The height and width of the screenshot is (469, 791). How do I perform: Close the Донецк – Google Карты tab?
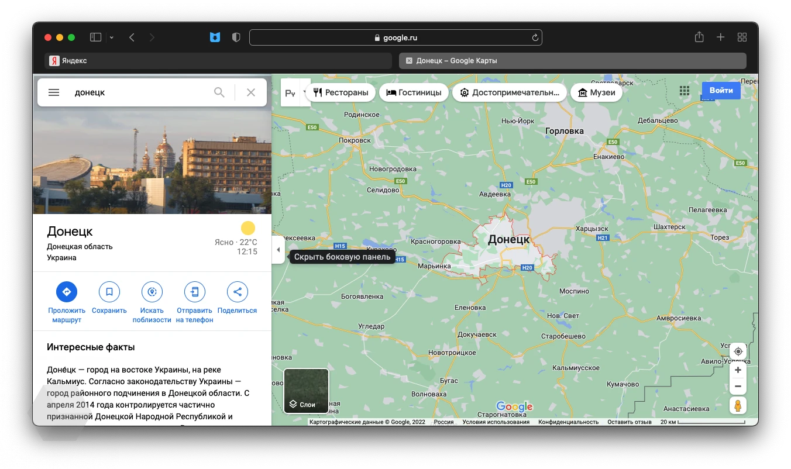point(409,61)
